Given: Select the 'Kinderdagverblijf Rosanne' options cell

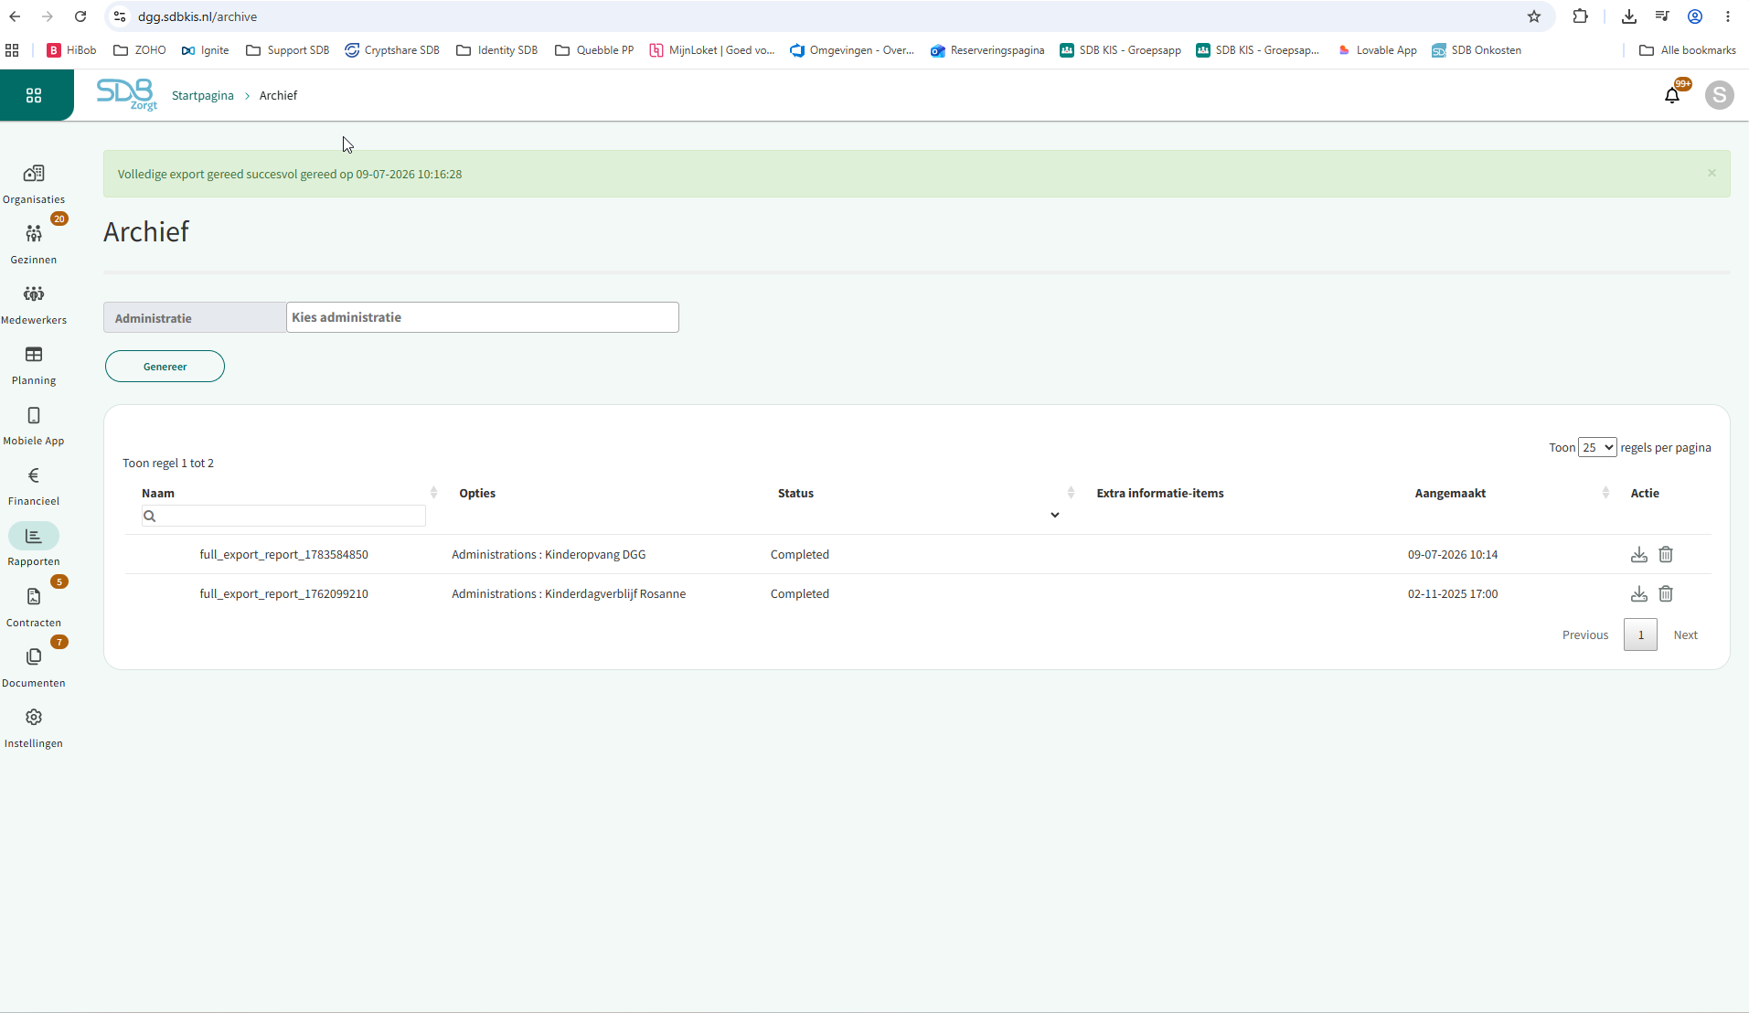Looking at the screenshot, I should coord(569,594).
